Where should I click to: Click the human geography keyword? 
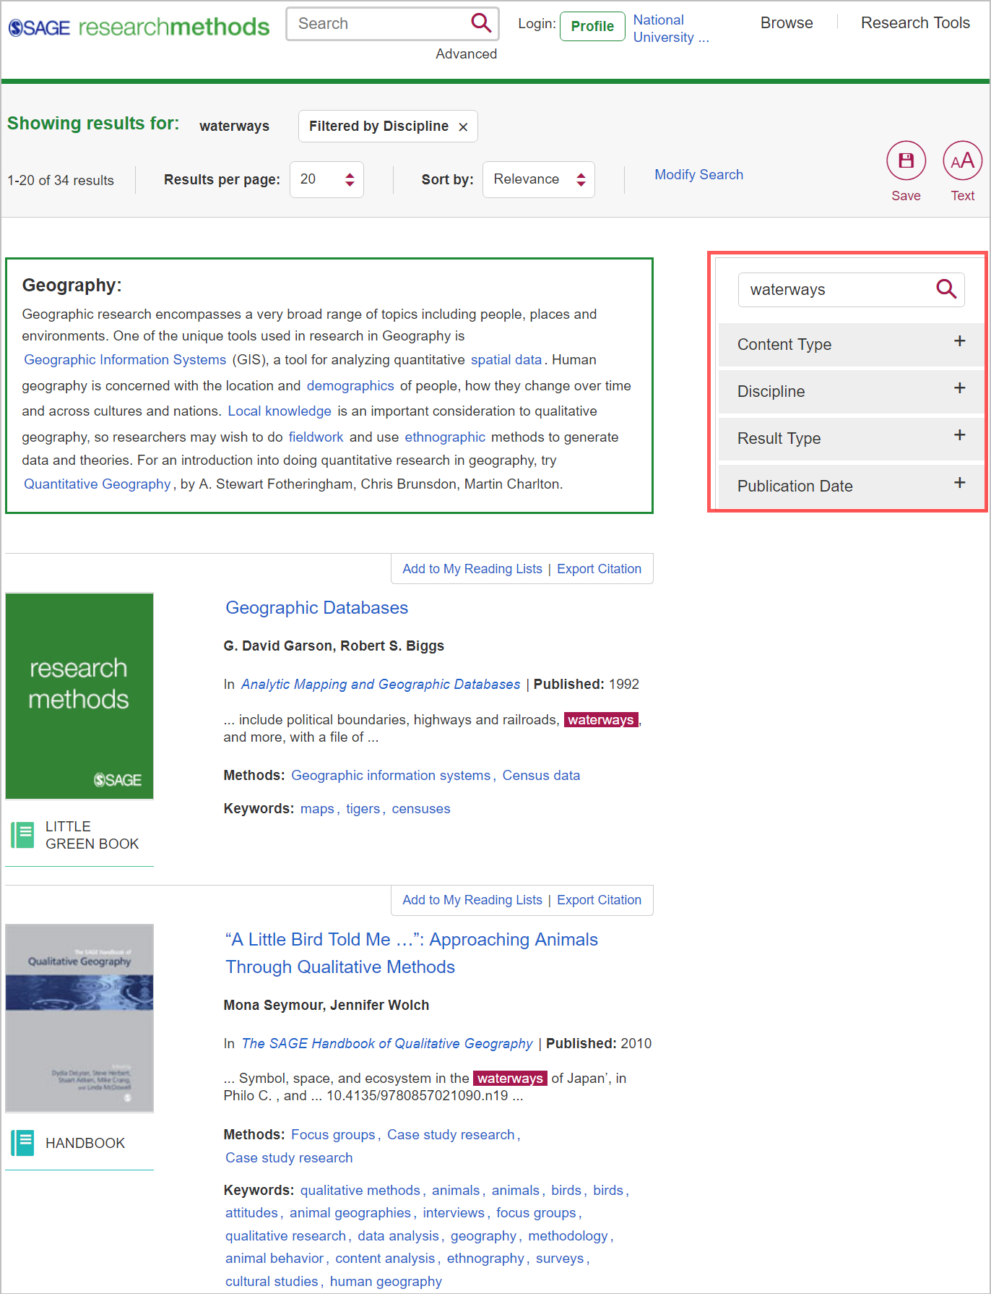click(x=386, y=1281)
